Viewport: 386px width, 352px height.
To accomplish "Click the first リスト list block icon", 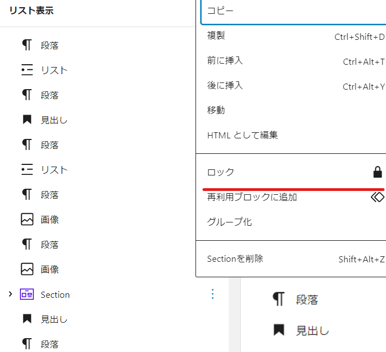I will [27, 70].
